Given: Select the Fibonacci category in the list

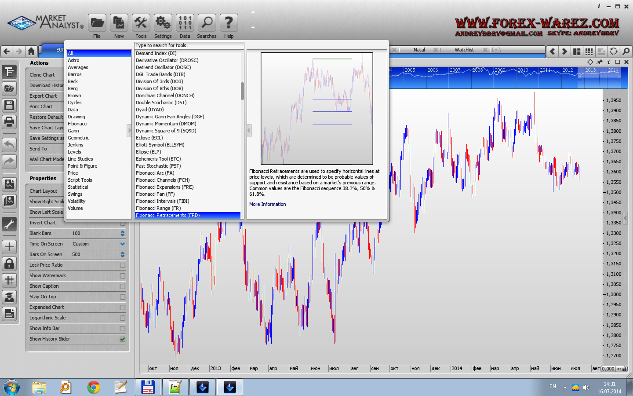Looking at the screenshot, I should (77, 124).
